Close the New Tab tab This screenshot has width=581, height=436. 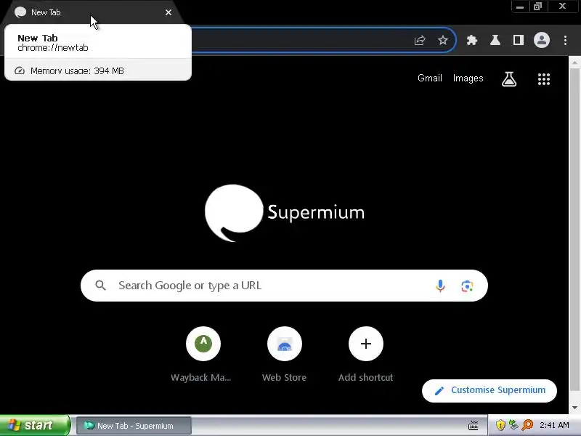click(168, 12)
